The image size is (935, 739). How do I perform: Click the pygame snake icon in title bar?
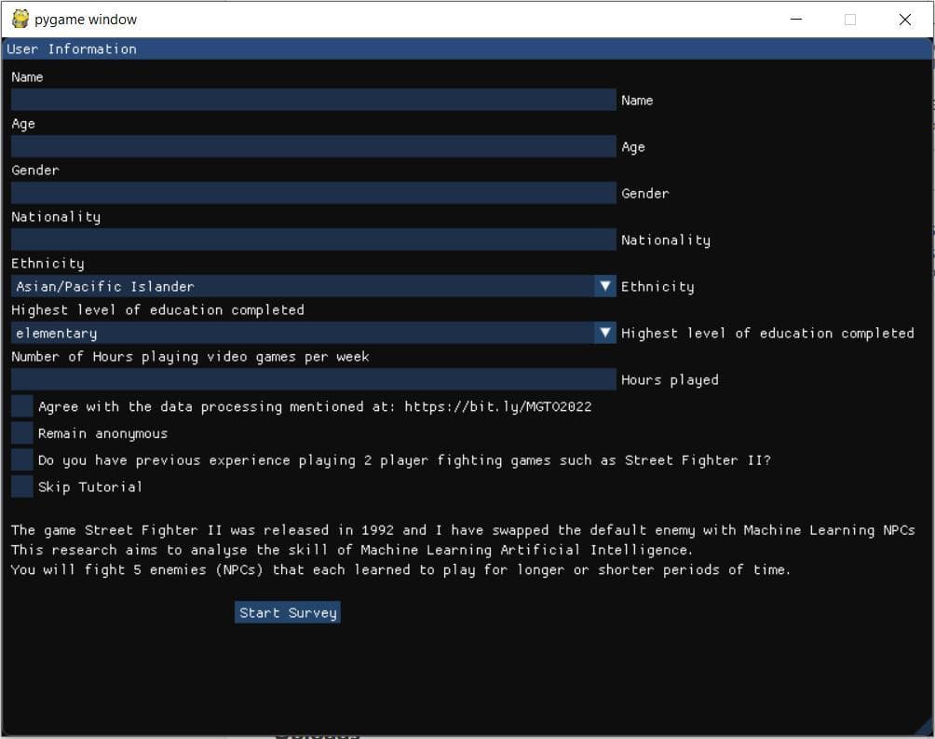point(20,19)
